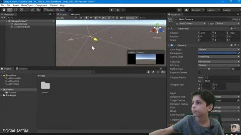This screenshot has width=241, height=135.
Task: Pick the Background color swatch
Action: click(217, 53)
